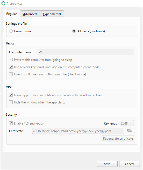This screenshot has height=170, width=143.
Task: Close the Preferences window
Action: click(x=139, y=3)
